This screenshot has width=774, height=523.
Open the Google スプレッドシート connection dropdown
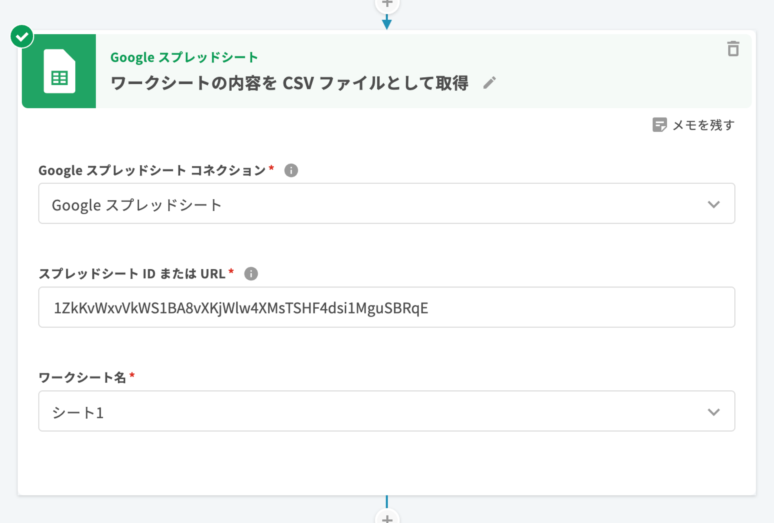click(366, 204)
